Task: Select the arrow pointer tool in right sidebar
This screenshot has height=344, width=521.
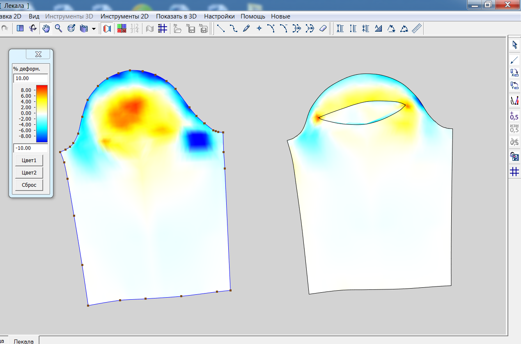Action: (x=514, y=45)
